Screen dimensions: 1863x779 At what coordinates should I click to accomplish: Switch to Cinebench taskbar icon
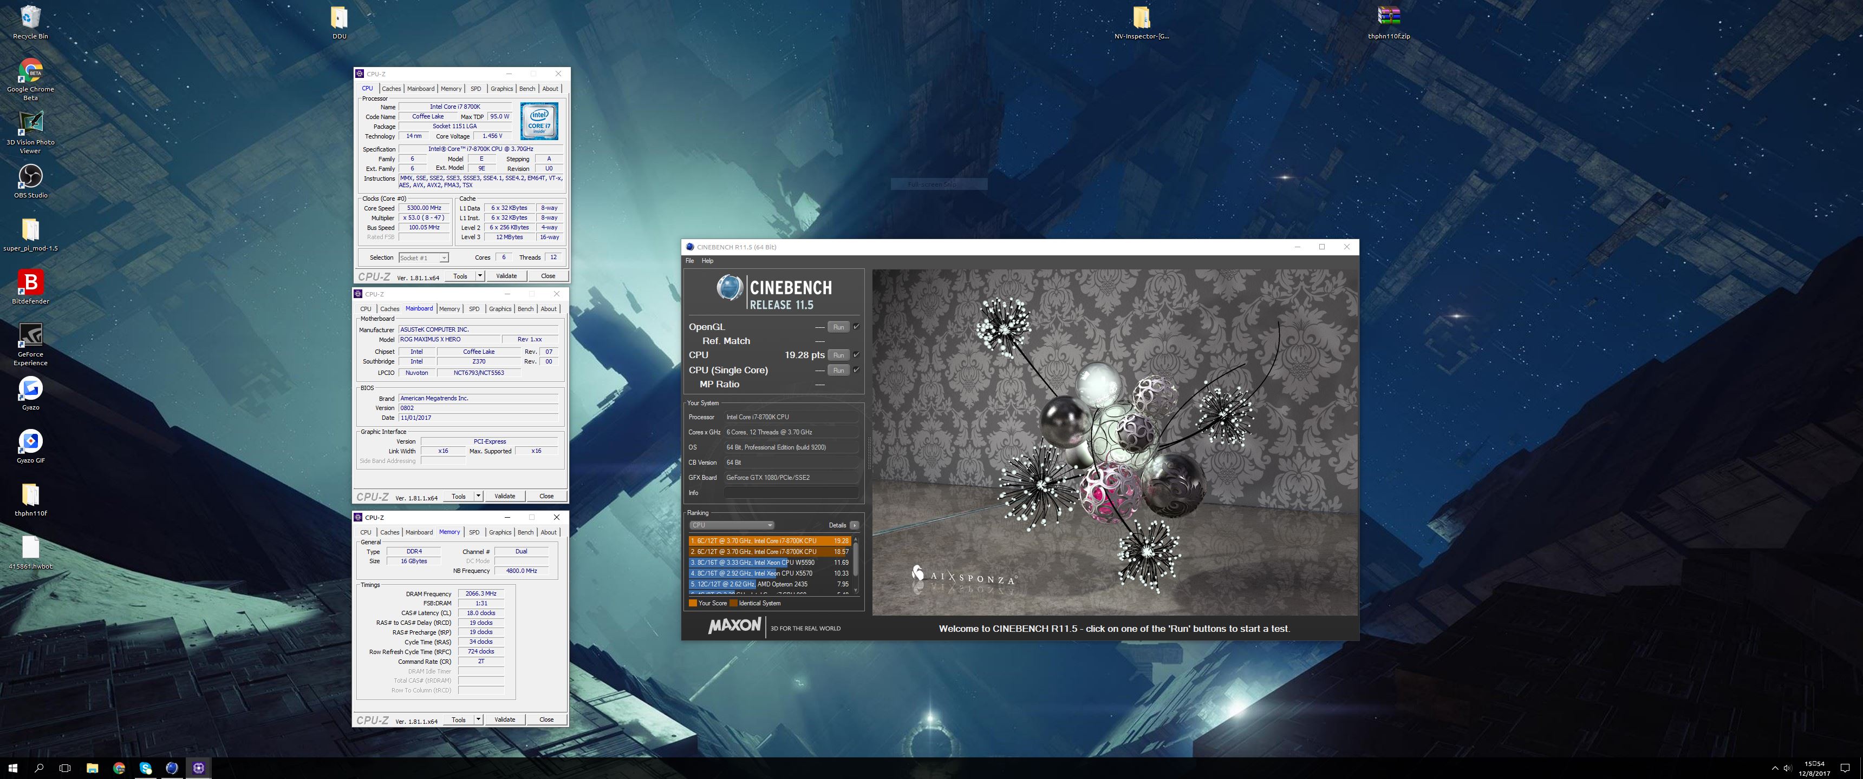click(x=171, y=768)
